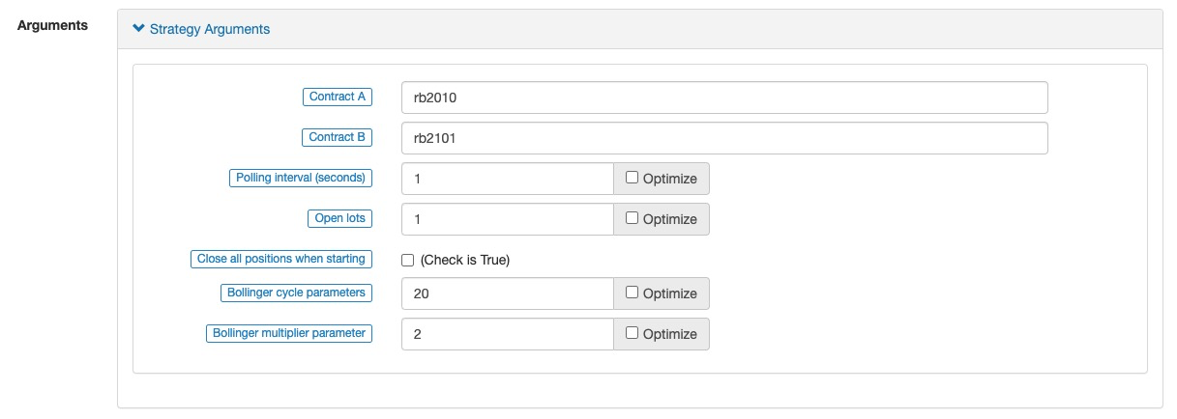Viewport: 1177px width, 419px height.
Task: Select the Open lots input box
Action: pyautogui.click(x=507, y=219)
